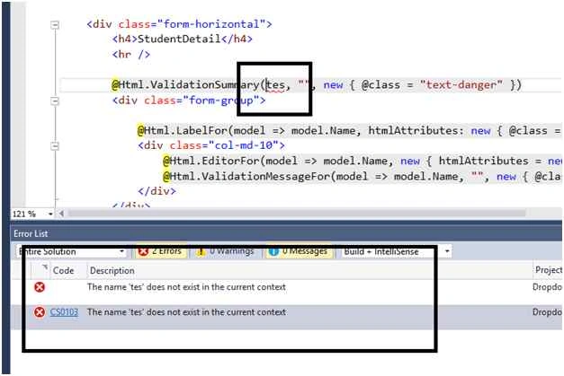This screenshot has height=376, width=564.
Task: Click error icon of the first error row
Action: (40, 287)
